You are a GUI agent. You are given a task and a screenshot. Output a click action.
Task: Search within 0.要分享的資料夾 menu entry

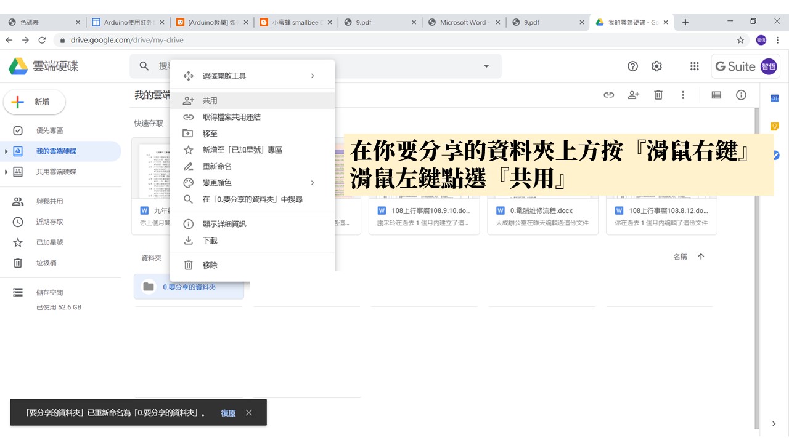coord(252,199)
